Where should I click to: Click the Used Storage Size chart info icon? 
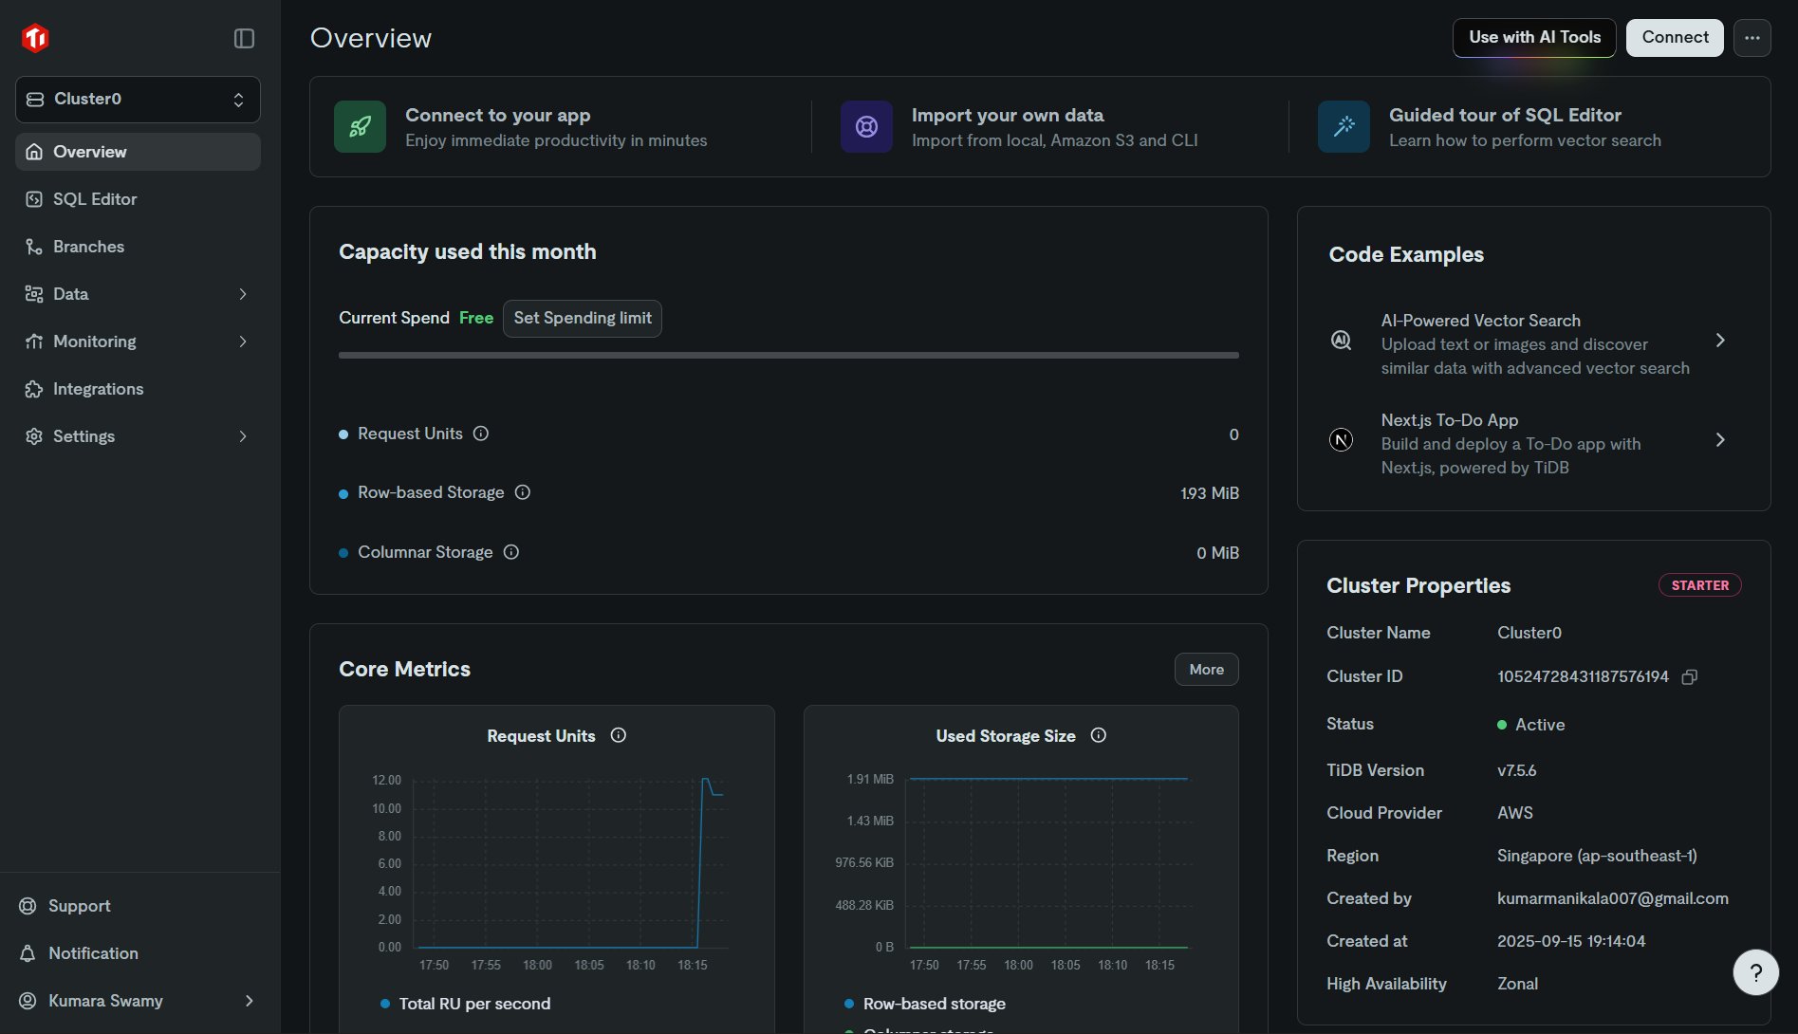[x=1099, y=735]
